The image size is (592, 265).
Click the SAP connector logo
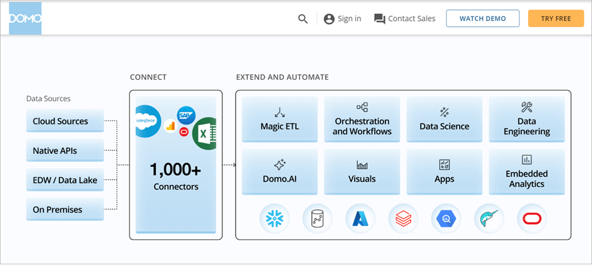coord(187,114)
